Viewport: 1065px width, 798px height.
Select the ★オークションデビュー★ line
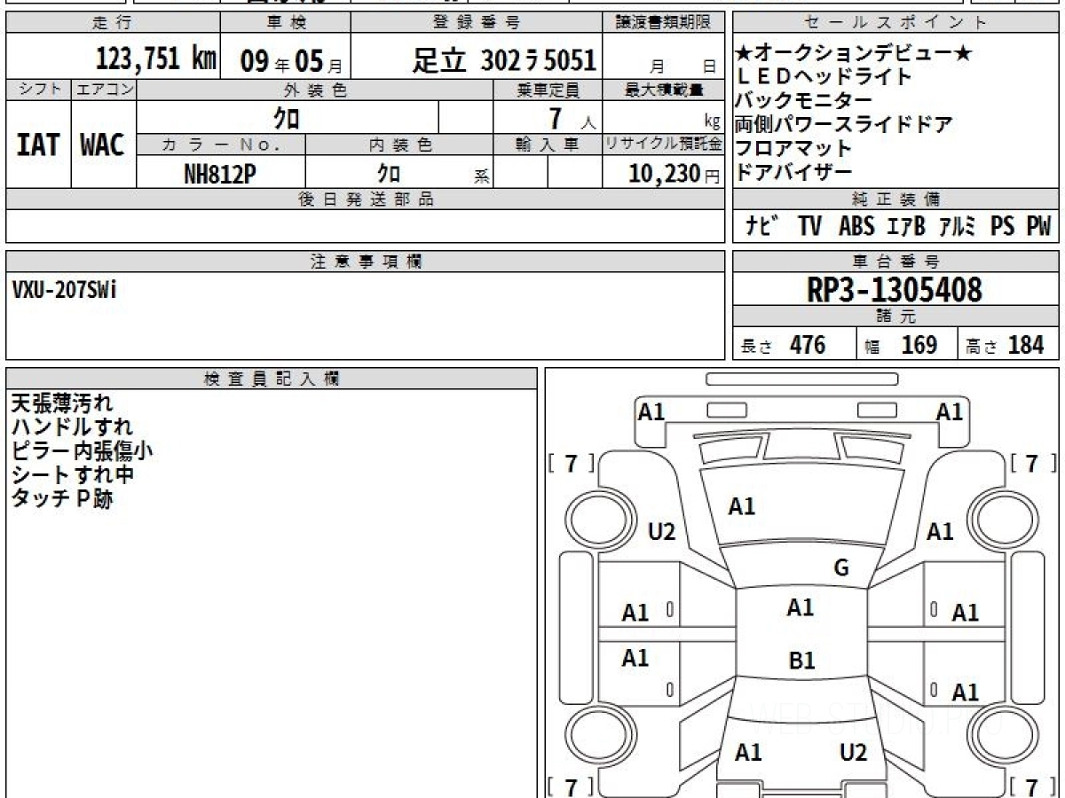click(855, 54)
